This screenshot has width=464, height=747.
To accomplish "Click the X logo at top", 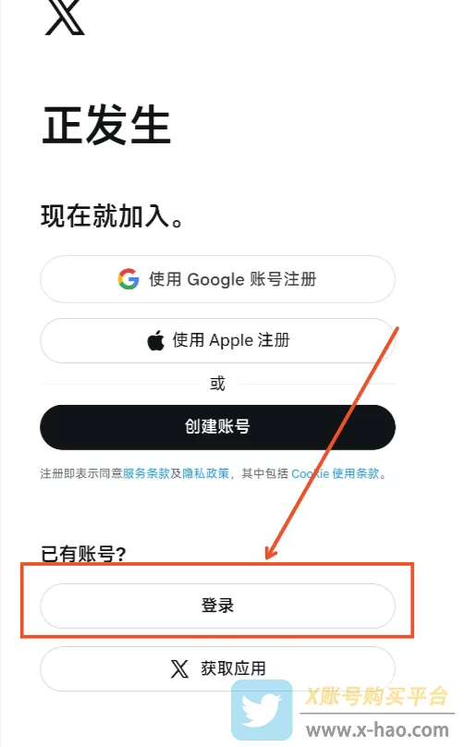I will tap(65, 18).
